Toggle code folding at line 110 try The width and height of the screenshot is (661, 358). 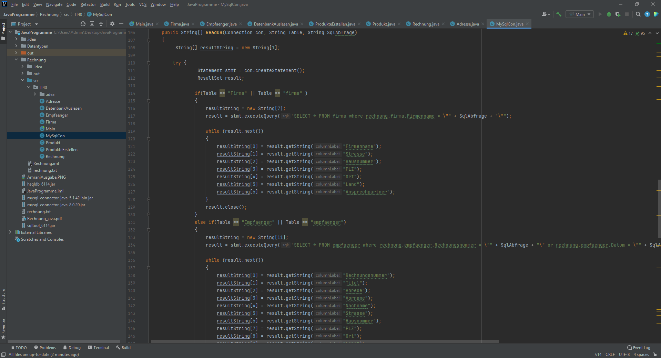point(149,63)
